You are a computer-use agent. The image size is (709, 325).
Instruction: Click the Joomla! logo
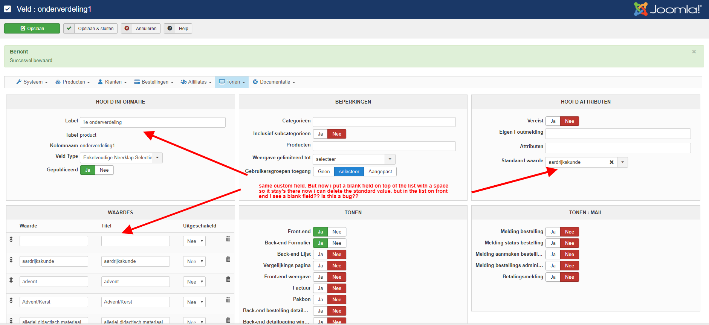click(668, 9)
